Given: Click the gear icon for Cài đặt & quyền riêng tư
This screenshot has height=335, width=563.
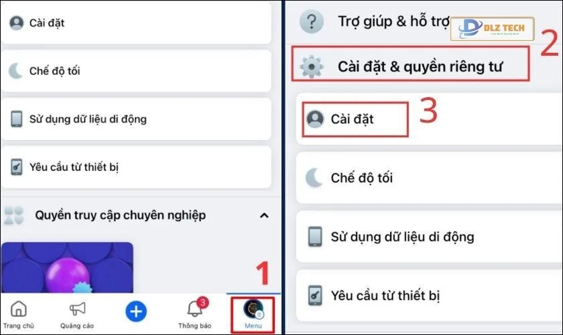Looking at the screenshot, I should point(311,66).
